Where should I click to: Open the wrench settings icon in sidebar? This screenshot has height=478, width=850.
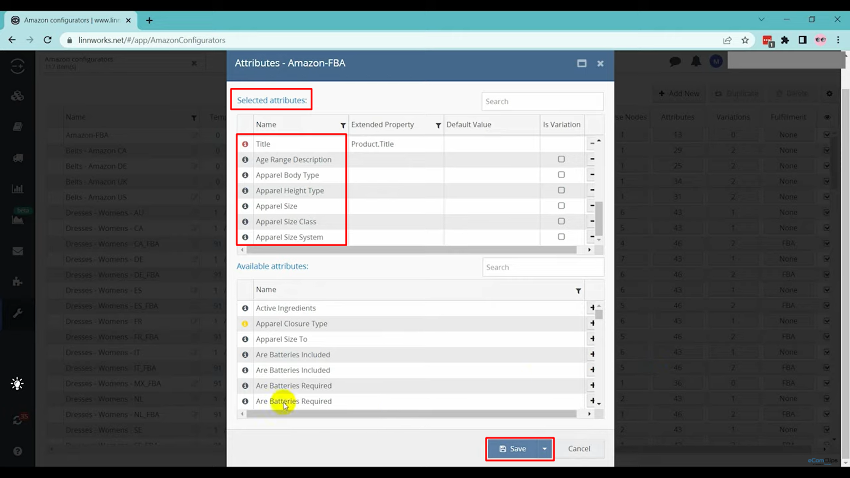click(x=18, y=313)
